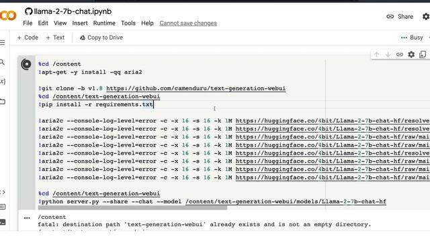Open the variables {x} sidebar panel

(3, 81)
